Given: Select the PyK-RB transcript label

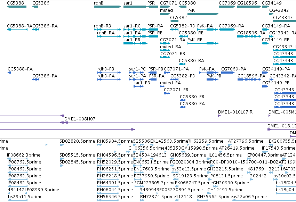Looking at the screenshot, I should point(195,40).
